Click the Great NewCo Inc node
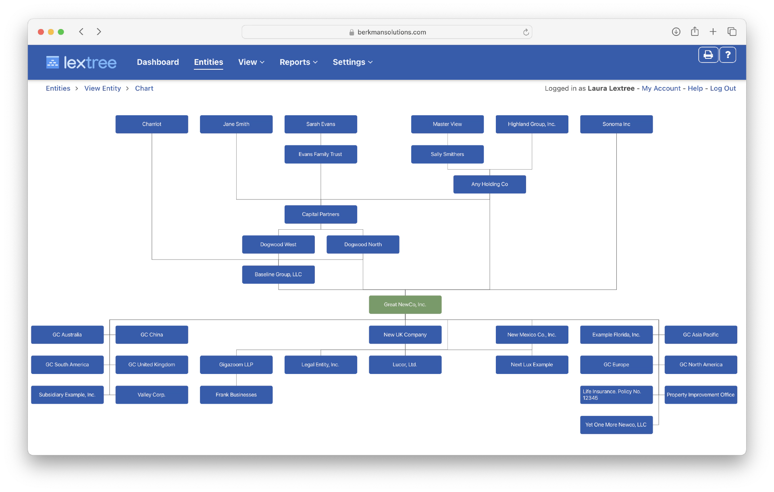 pyautogui.click(x=405, y=304)
